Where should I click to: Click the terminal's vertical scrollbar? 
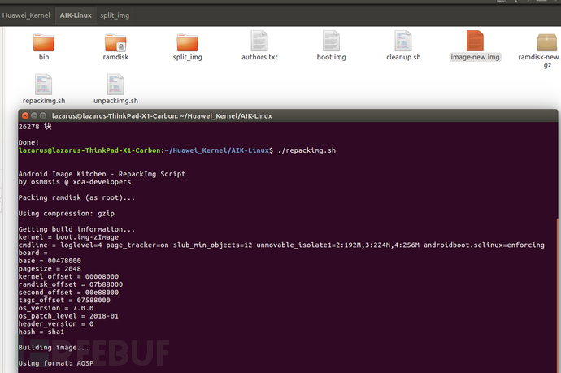point(558,296)
